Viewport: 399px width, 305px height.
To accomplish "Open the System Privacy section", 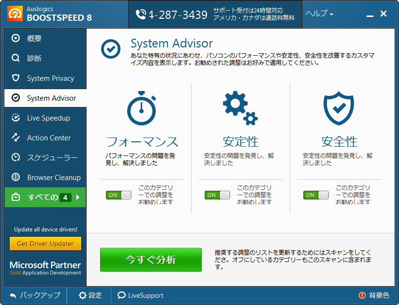I will 45,78.
